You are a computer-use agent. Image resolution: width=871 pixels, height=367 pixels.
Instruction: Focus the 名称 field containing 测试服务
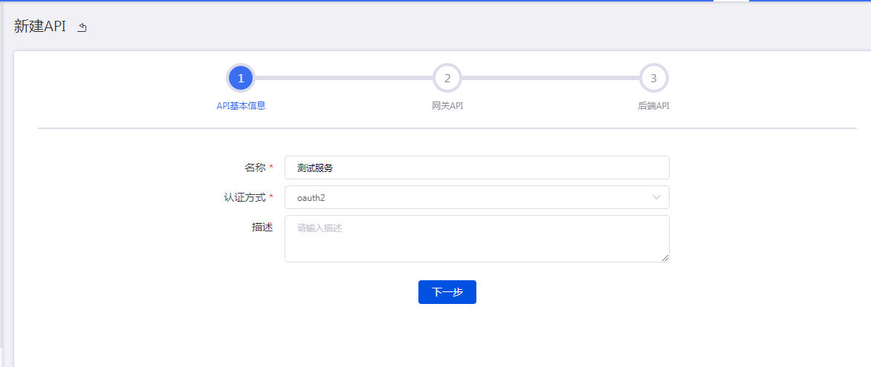coord(476,168)
